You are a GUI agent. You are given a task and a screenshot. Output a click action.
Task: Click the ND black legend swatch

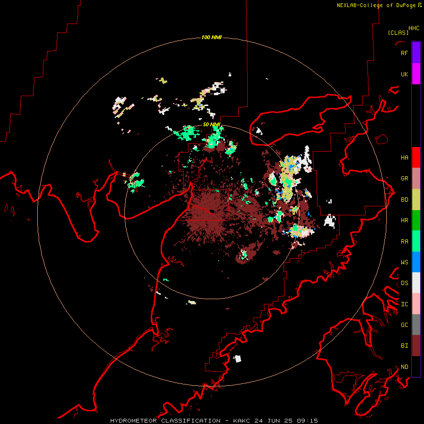pyautogui.click(x=416, y=367)
